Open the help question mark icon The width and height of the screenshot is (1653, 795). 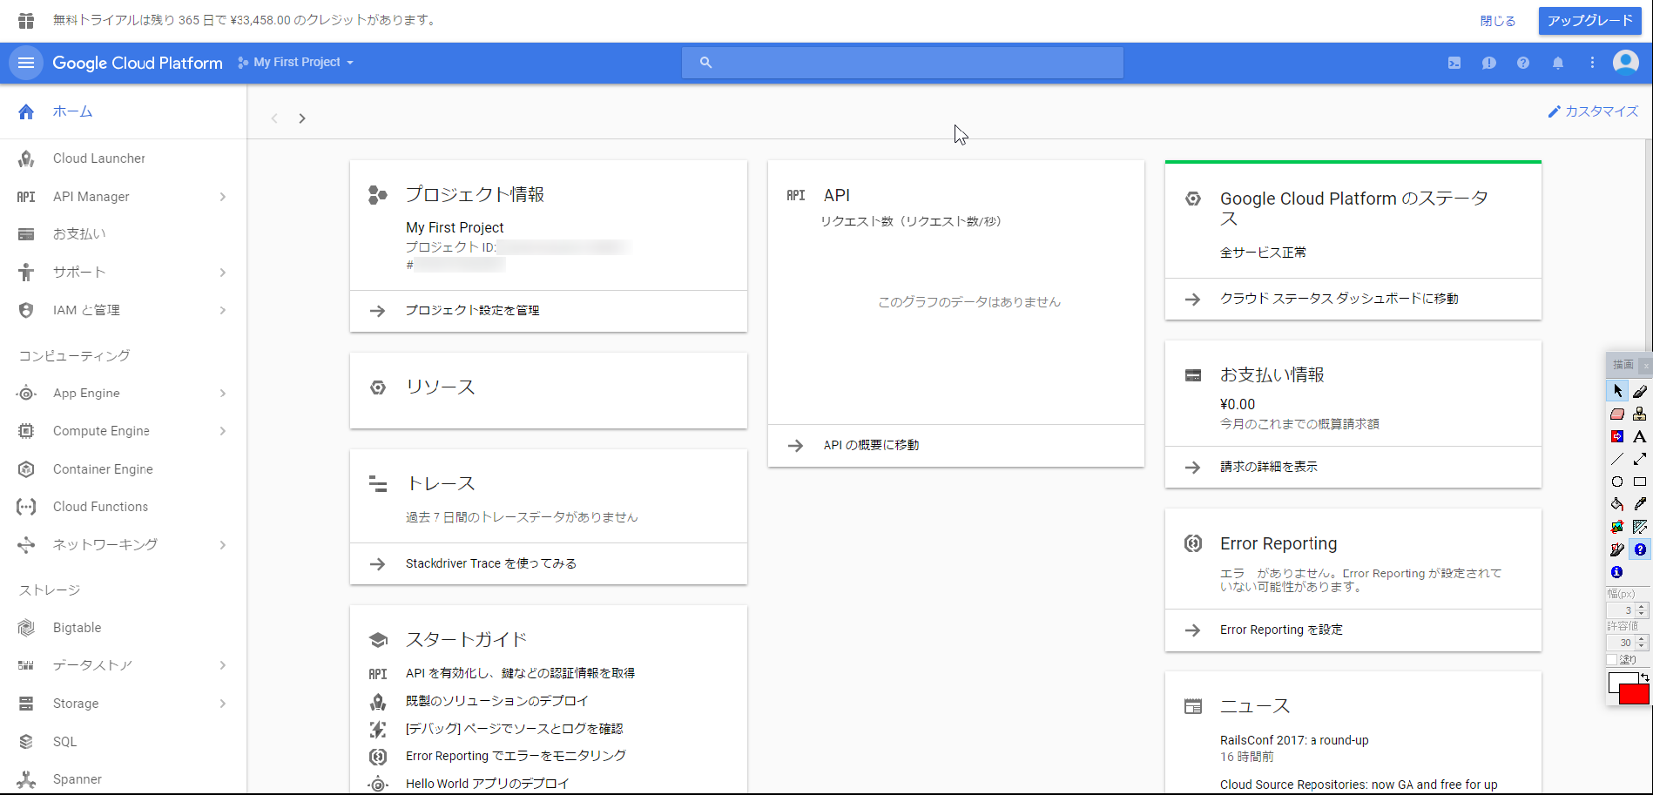click(x=1523, y=63)
